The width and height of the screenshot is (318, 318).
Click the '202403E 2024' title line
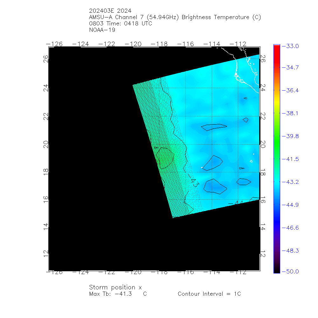point(110,11)
